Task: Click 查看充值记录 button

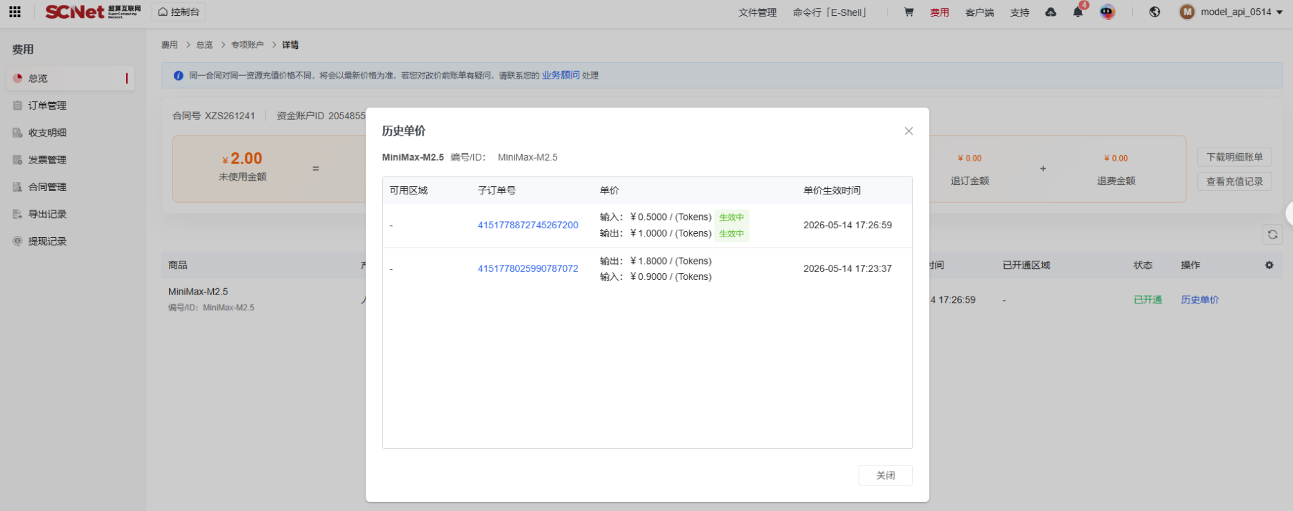Action: coord(1234,181)
